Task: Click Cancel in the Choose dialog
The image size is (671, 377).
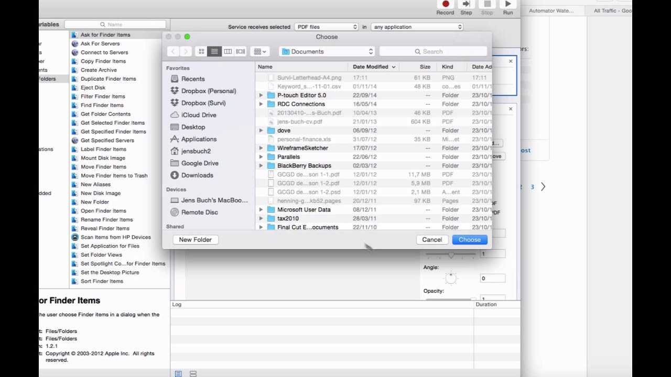Action: [x=432, y=240]
